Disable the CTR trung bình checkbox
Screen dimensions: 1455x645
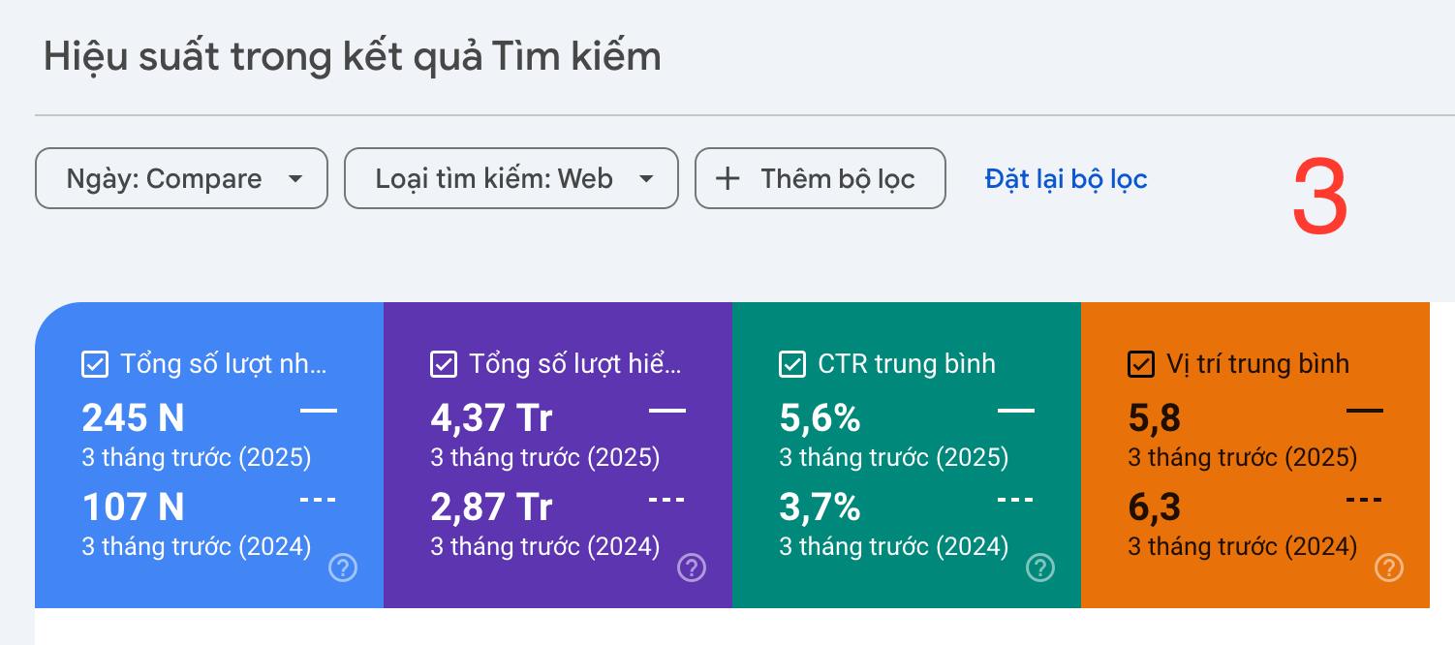tap(792, 364)
